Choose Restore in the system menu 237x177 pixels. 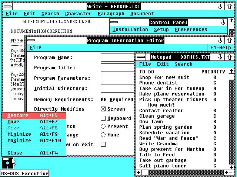coord(34,115)
